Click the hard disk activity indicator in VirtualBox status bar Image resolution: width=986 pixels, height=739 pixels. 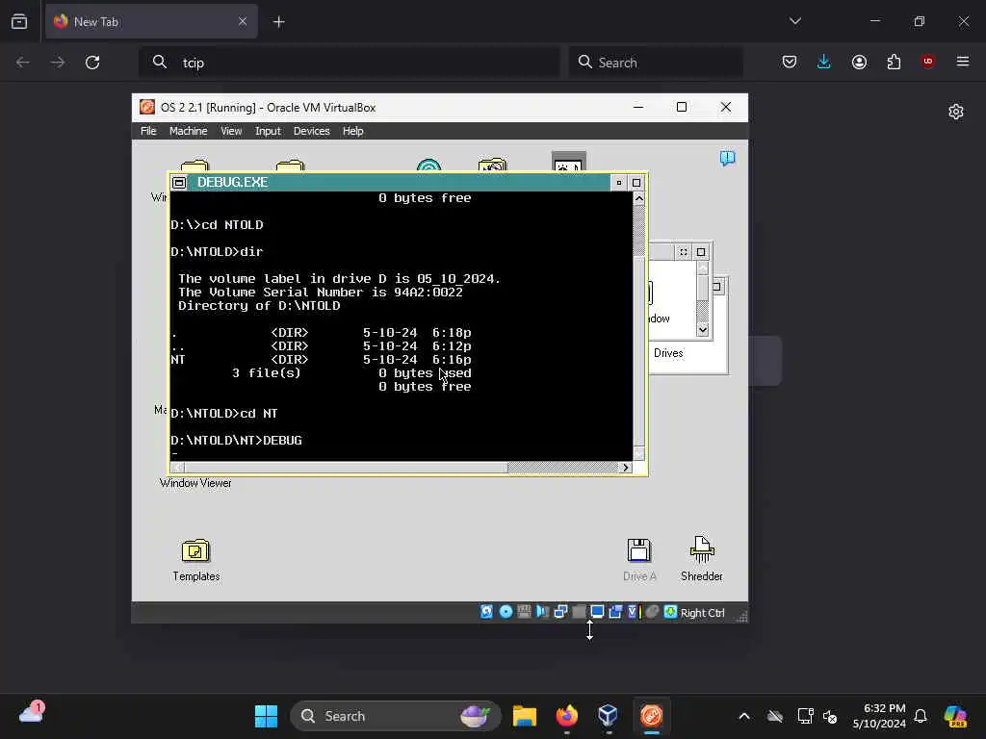coord(486,612)
